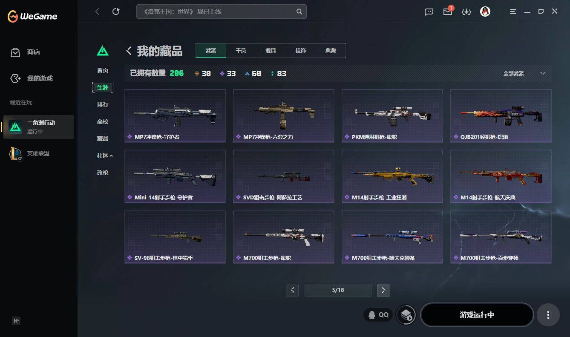Open the chat message icon in header
The height and width of the screenshot is (337, 570).
[x=429, y=12]
